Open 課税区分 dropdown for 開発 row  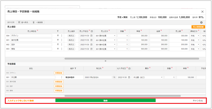coord(195,49)
